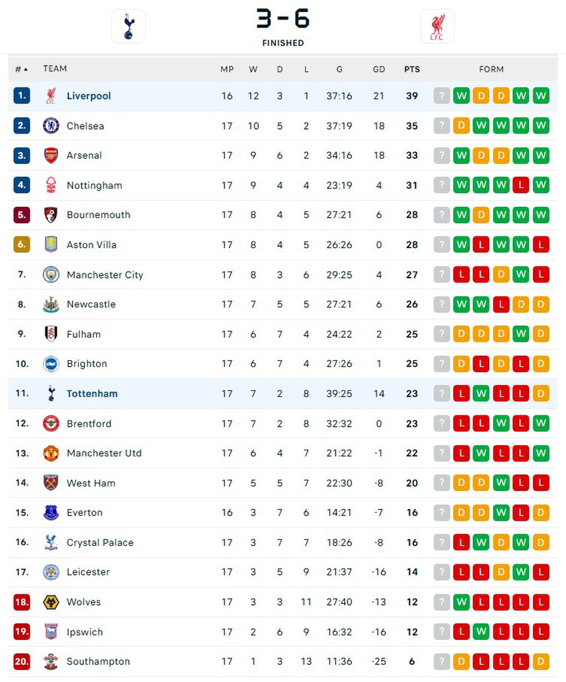Image resolution: width=566 pixels, height=682 pixels.
Task: Click the 3-6 final score display
Action: click(283, 19)
